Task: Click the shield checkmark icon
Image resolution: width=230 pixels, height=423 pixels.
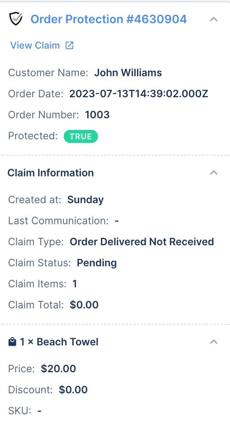Action: 16,19
